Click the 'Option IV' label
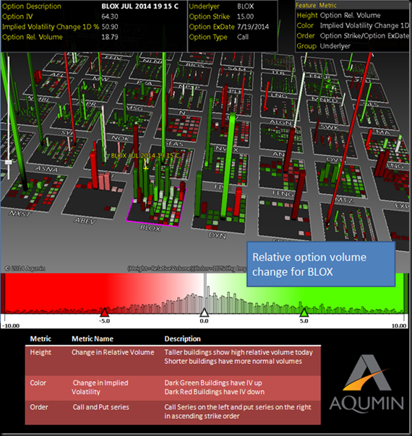 point(17,17)
